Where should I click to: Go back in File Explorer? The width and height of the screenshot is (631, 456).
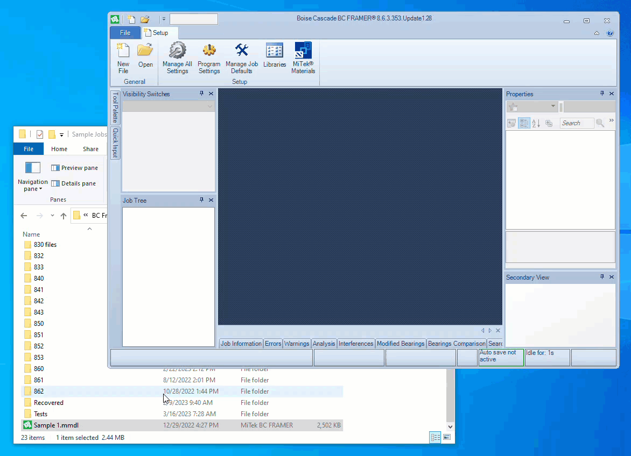[x=24, y=216]
